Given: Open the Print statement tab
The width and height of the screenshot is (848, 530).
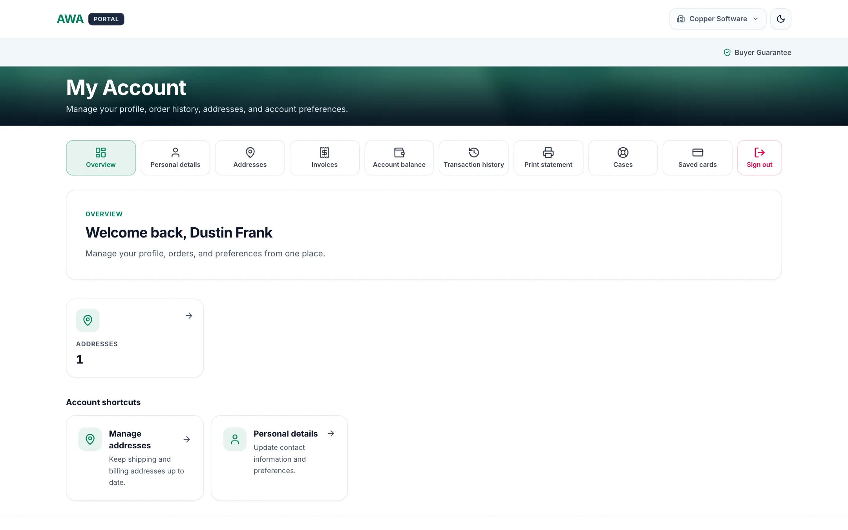Looking at the screenshot, I should coord(548,158).
